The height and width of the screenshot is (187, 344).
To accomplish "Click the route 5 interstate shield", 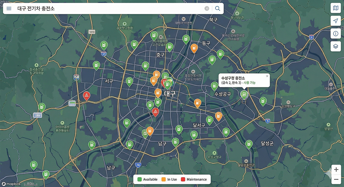I will pos(267,121).
